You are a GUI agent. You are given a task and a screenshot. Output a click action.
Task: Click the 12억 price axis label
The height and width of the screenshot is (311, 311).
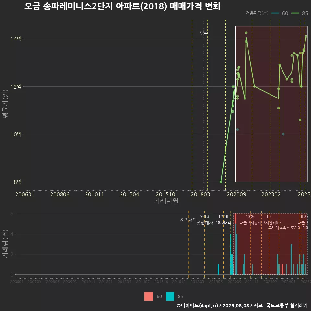(16, 86)
